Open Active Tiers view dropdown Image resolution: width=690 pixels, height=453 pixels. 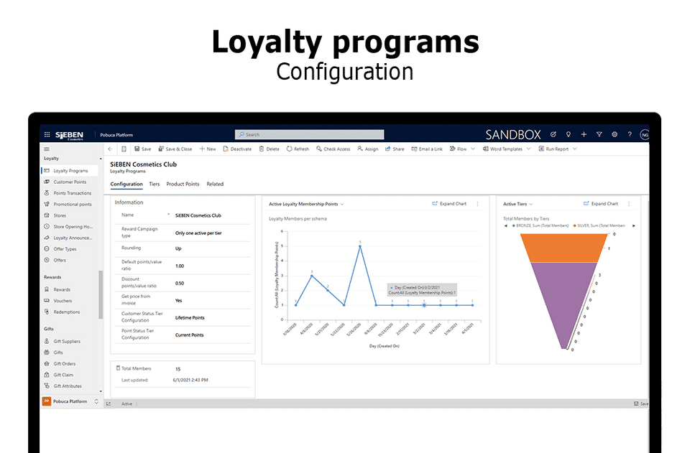click(x=518, y=204)
